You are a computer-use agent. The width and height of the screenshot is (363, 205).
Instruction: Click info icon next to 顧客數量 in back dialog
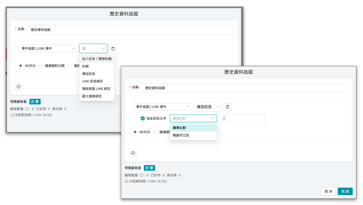pyautogui.click(x=27, y=109)
